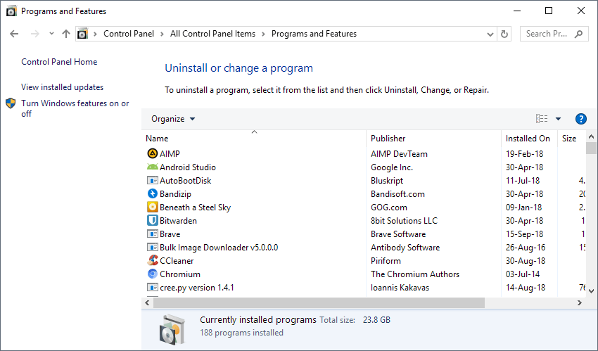Click install date 26-Aug-16
598x351 pixels.
click(x=526, y=248)
